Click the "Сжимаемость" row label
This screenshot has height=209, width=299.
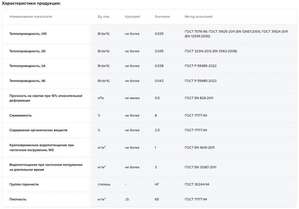(21, 115)
